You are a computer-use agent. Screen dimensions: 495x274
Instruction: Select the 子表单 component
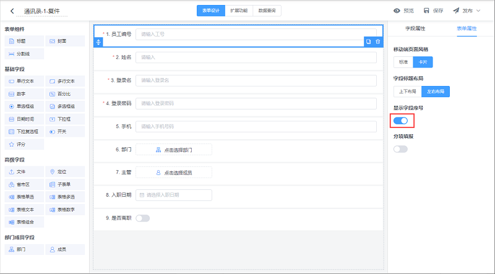(65, 184)
